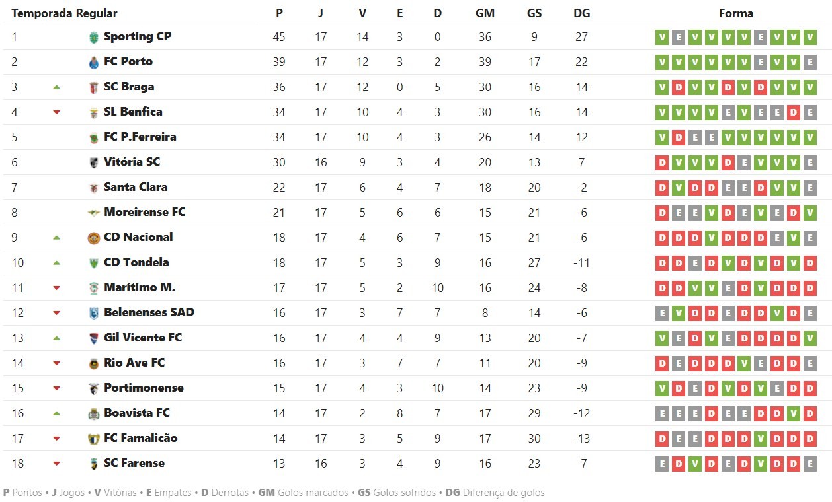This screenshot has height=502, width=832.
Task: Click the CD Nacional club crest
Action: [x=93, y=238]
